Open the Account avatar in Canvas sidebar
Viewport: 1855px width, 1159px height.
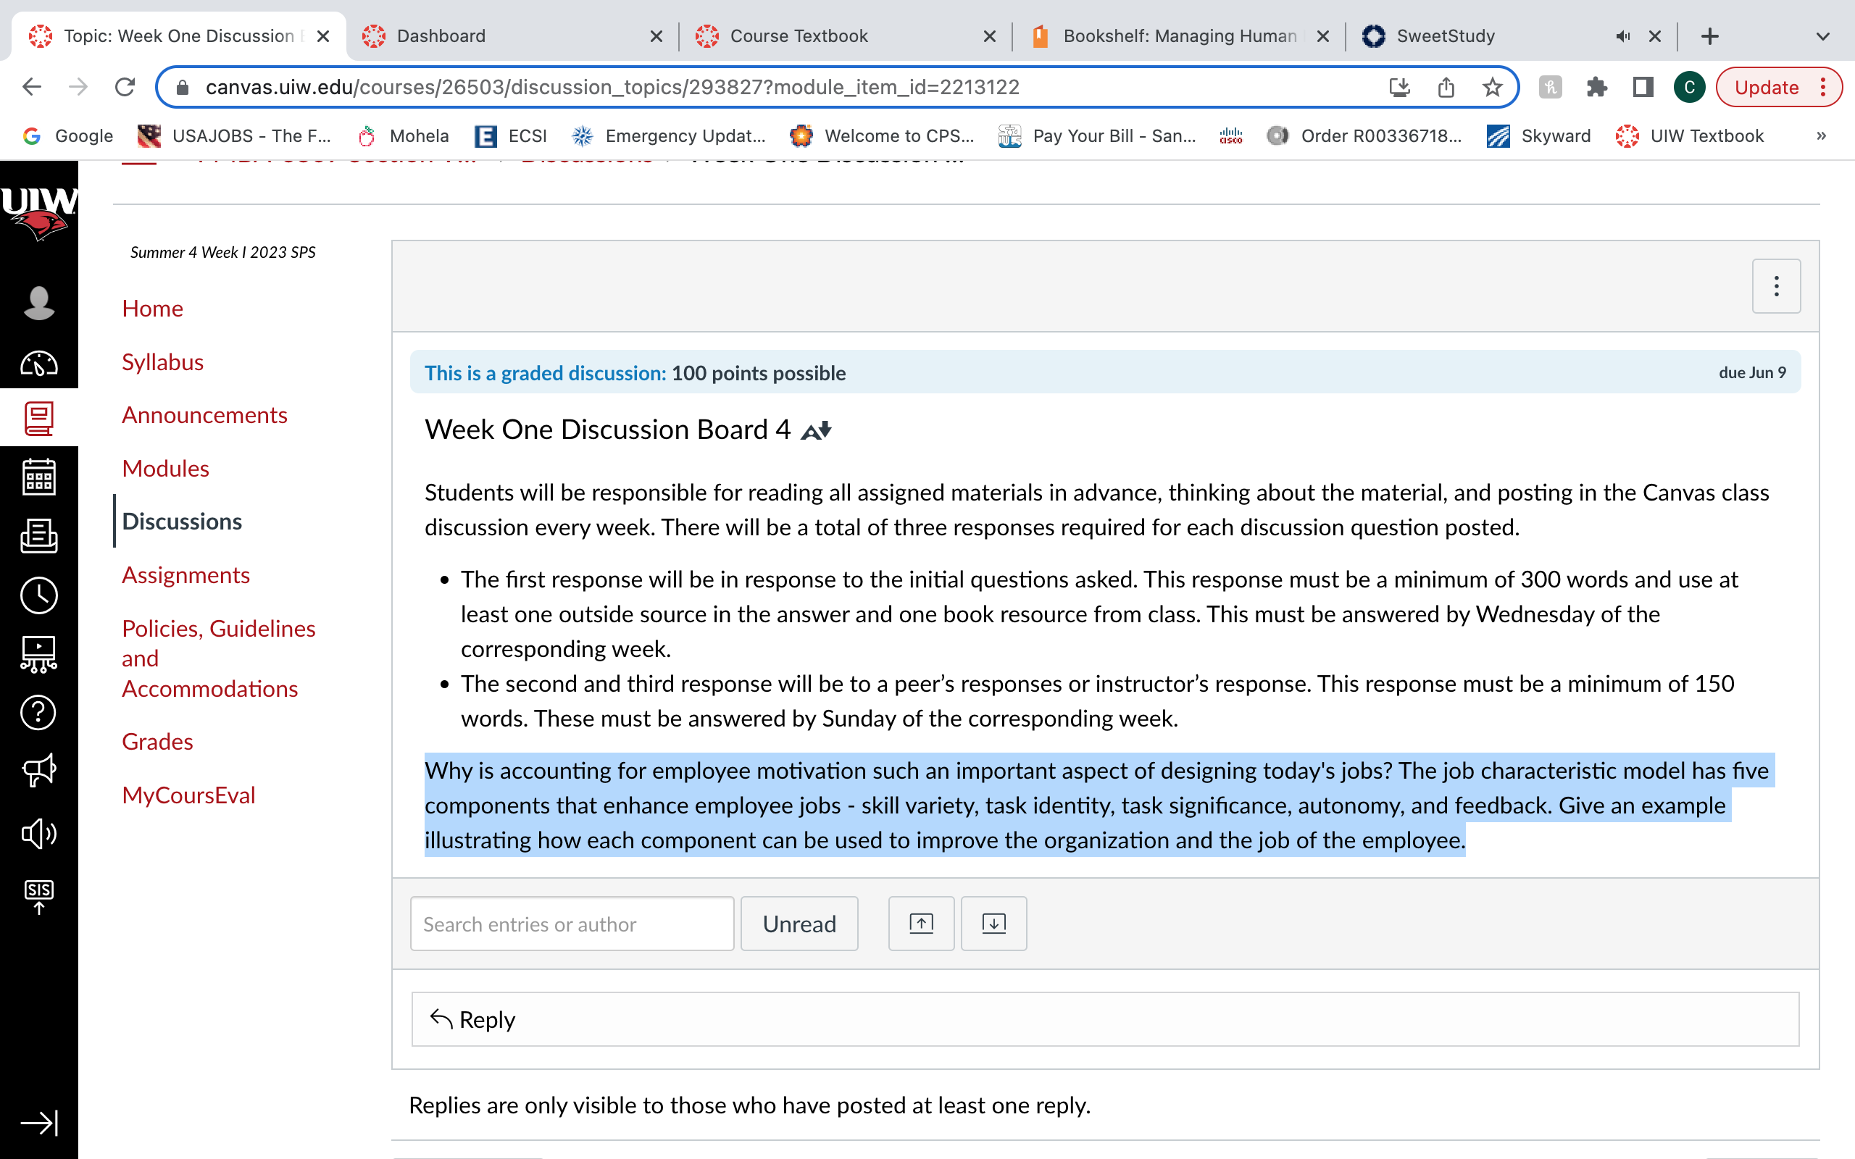(x=38, y=304)
